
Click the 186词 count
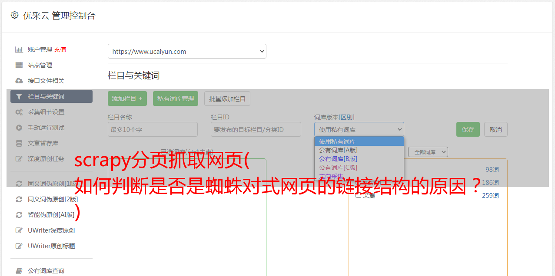(x=491, y=183)
